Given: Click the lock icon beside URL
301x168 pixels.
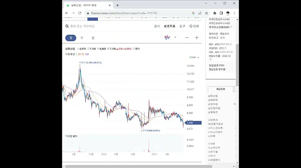Looking at the screenshot, I should click(x=88, y=13).
